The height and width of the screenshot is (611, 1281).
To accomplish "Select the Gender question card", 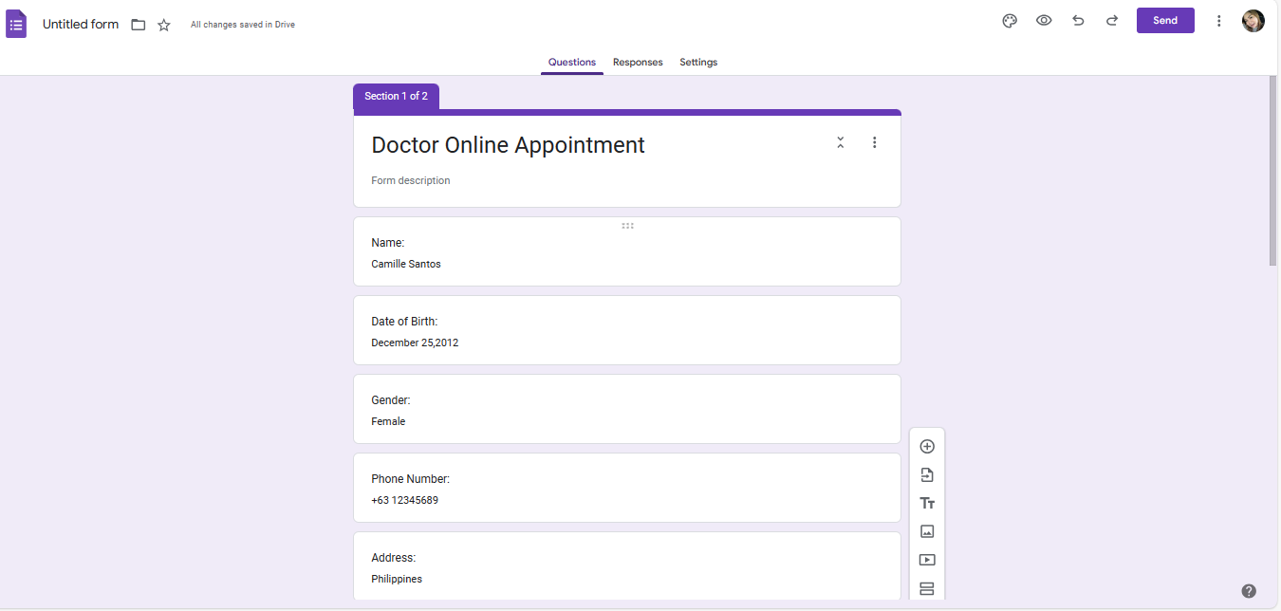I will (x=627, y=409).
